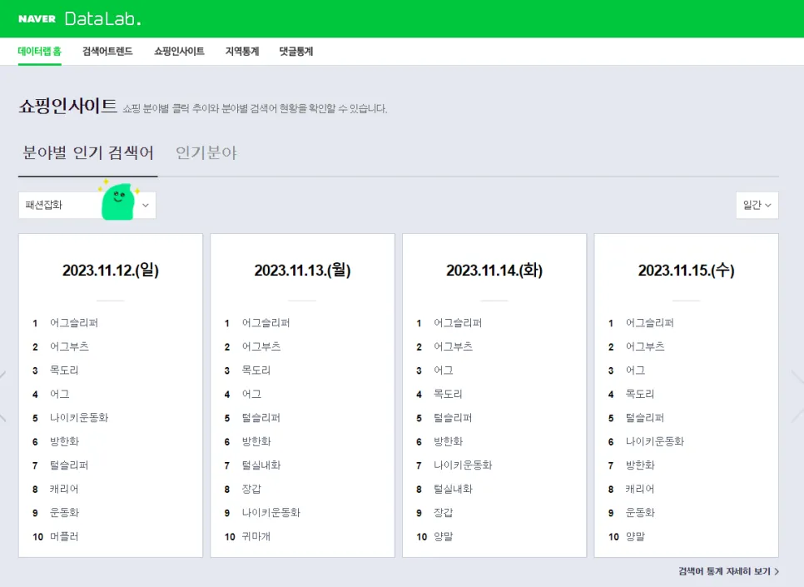The height and width of the screenshot is (587, 804).
Task: Click the 2023.11.15.(수) date heading
Action: (686, 270)
